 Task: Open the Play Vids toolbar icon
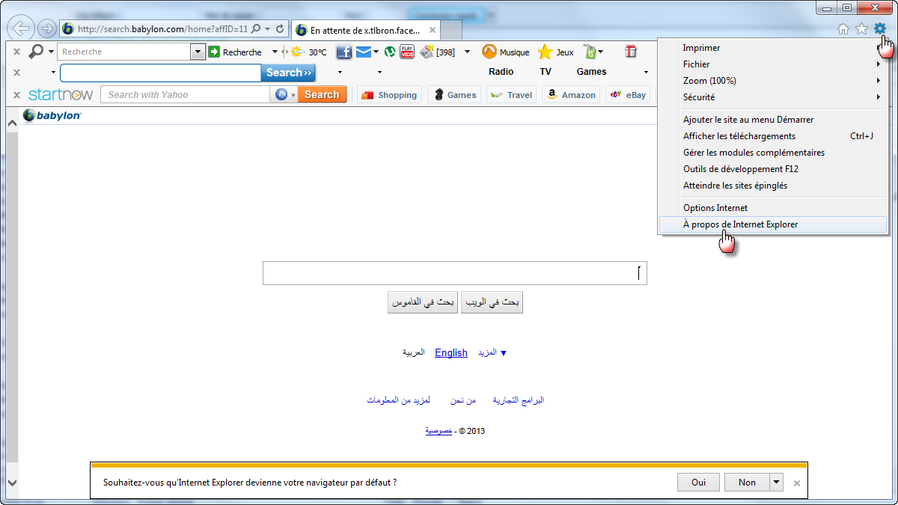coord(408,52)
